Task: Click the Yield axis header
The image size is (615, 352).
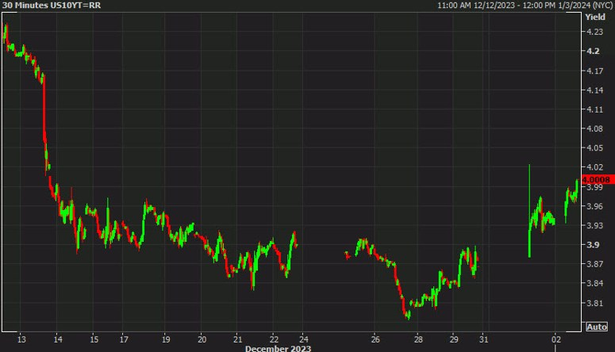Action: tap(594, 17)
